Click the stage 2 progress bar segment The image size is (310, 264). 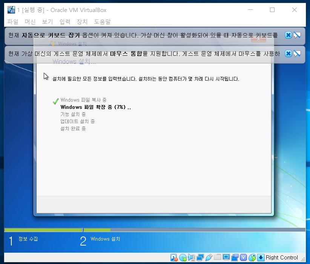pos(194,230)
